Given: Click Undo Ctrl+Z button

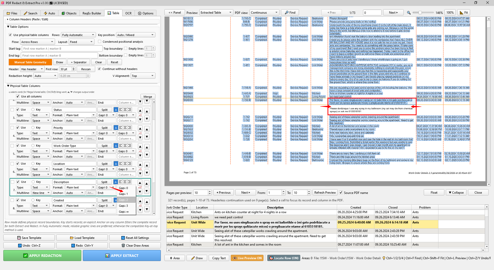Looking at the screenshot, I should coord(29,246).
